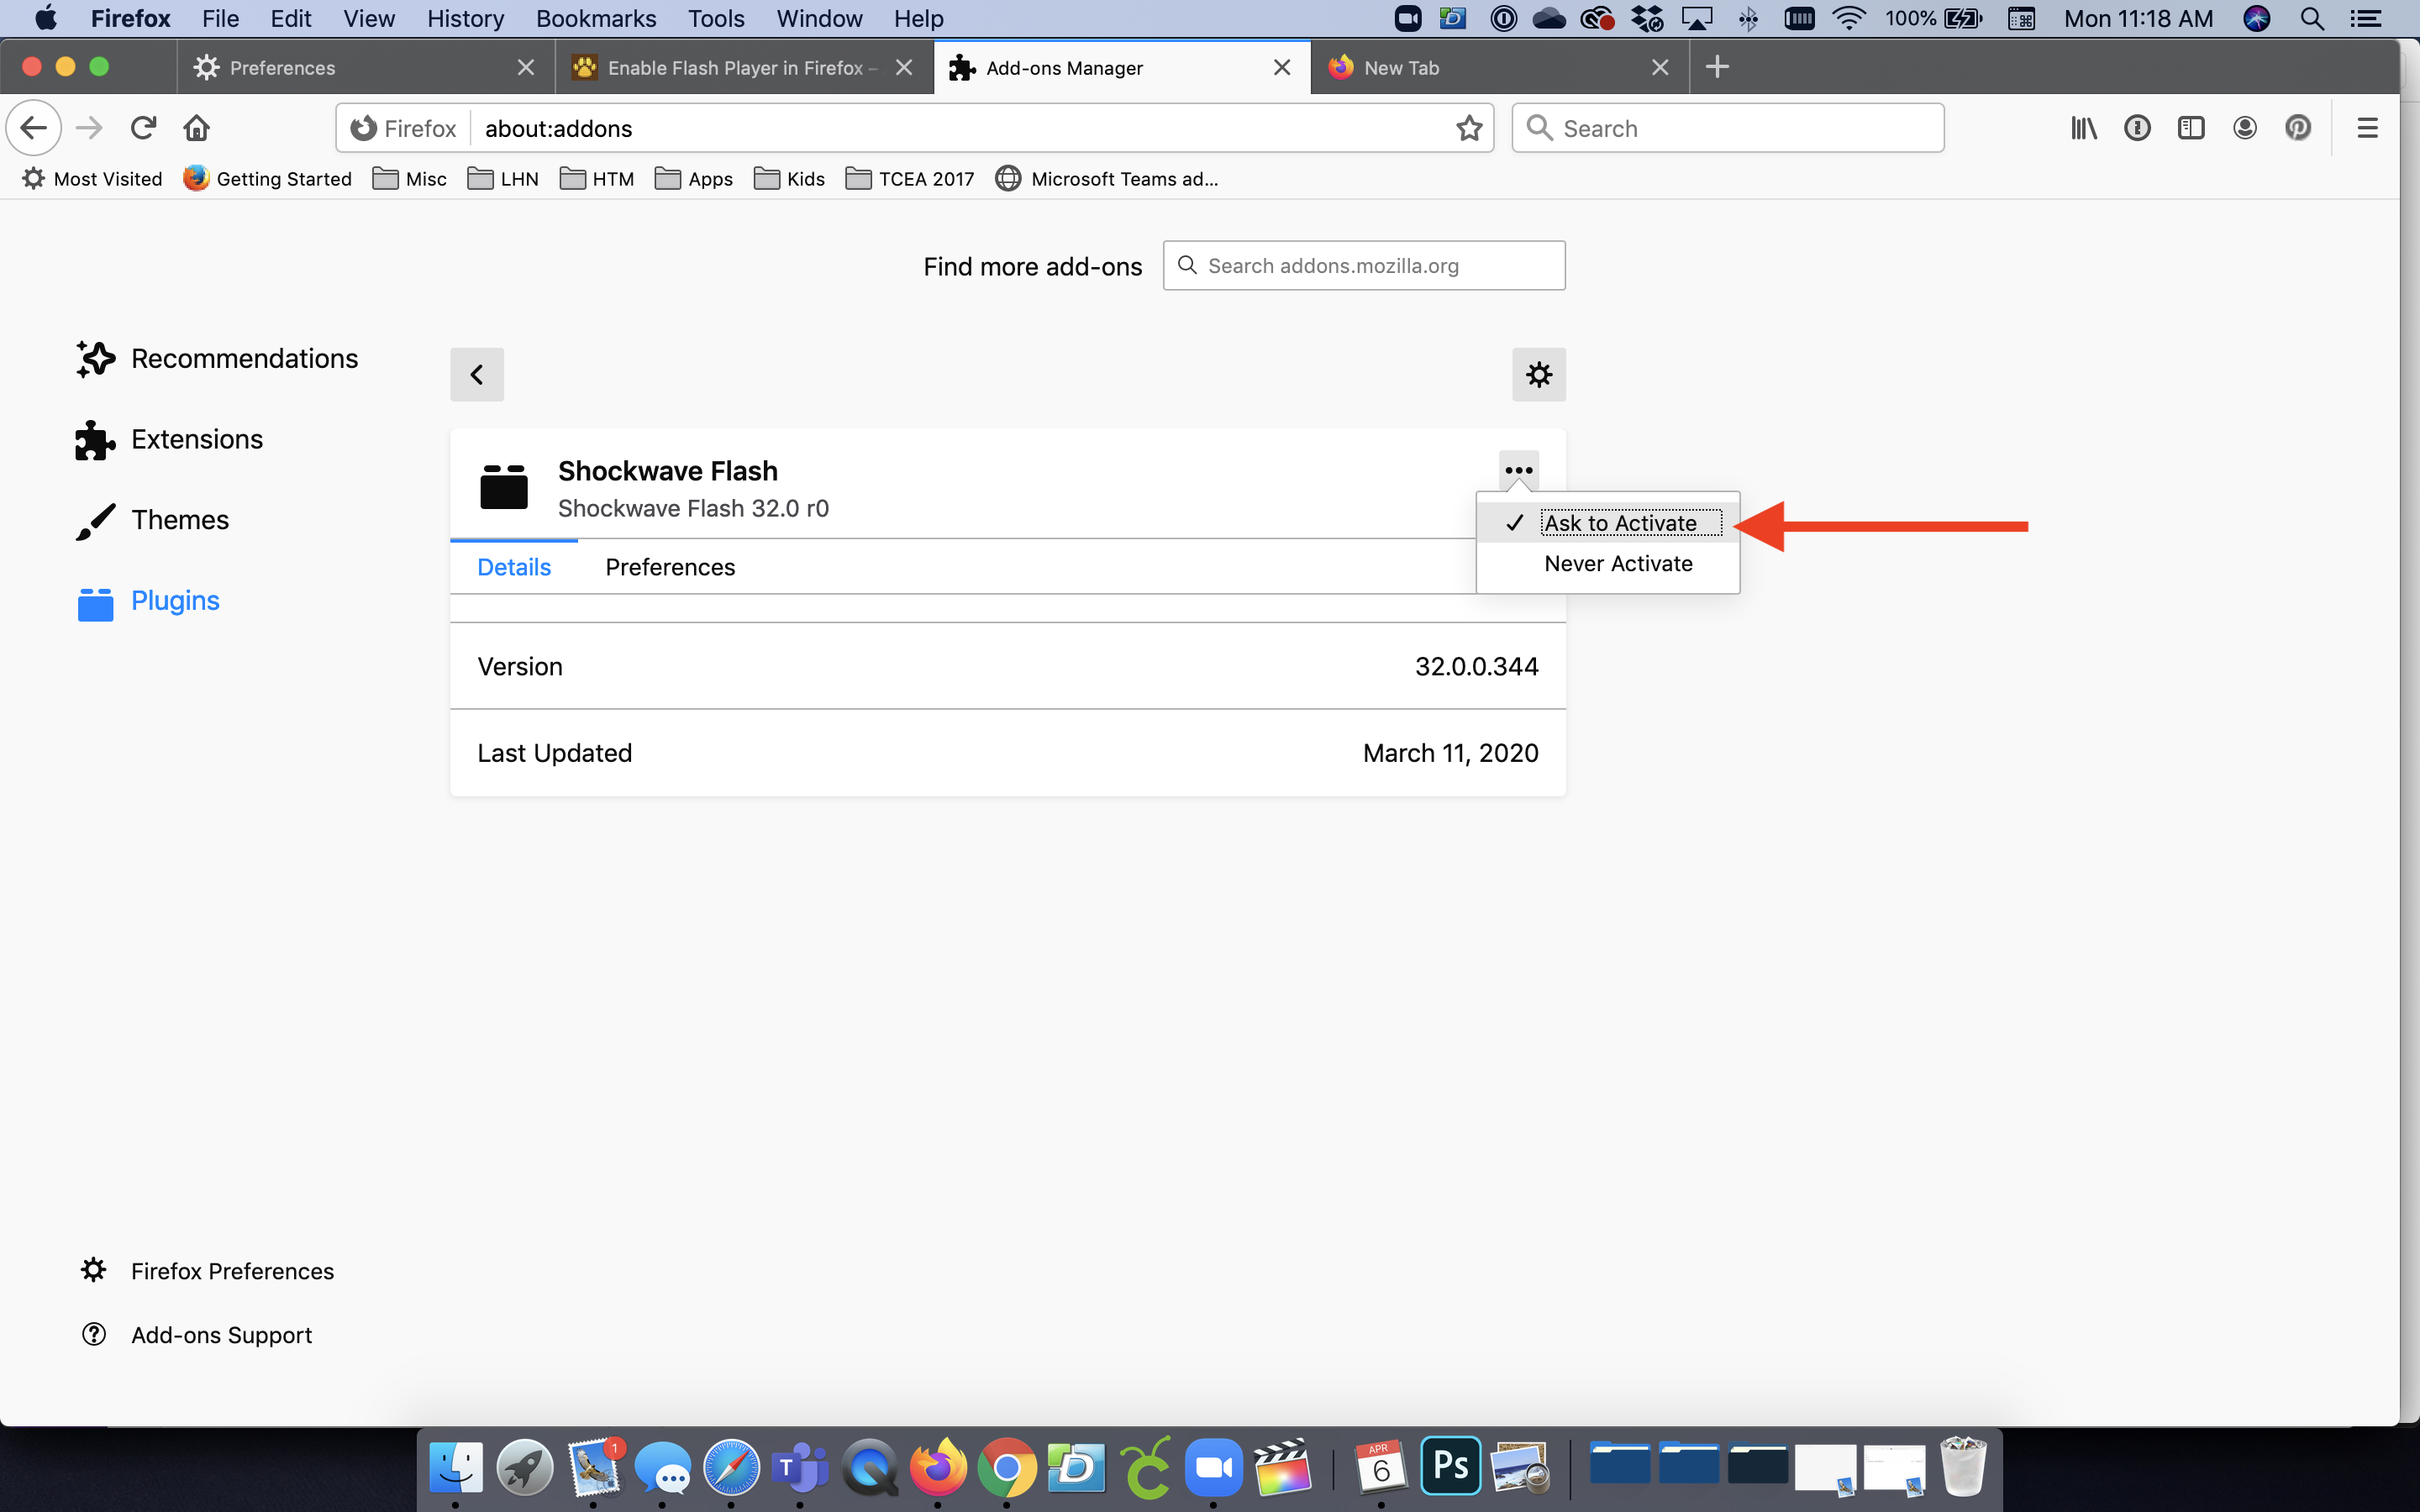Reload the current page
Viewport: 2420px width, 1512px height.
point(143,128)
